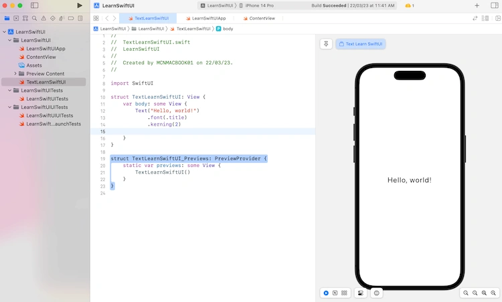Open the Issue navigator triangle icon

[44, 18]
